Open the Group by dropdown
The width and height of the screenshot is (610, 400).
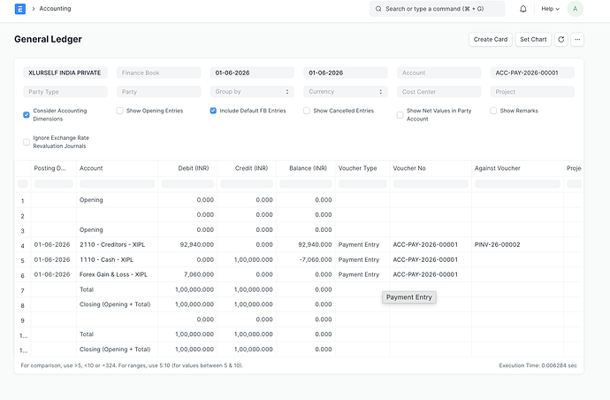coord(252,91)
